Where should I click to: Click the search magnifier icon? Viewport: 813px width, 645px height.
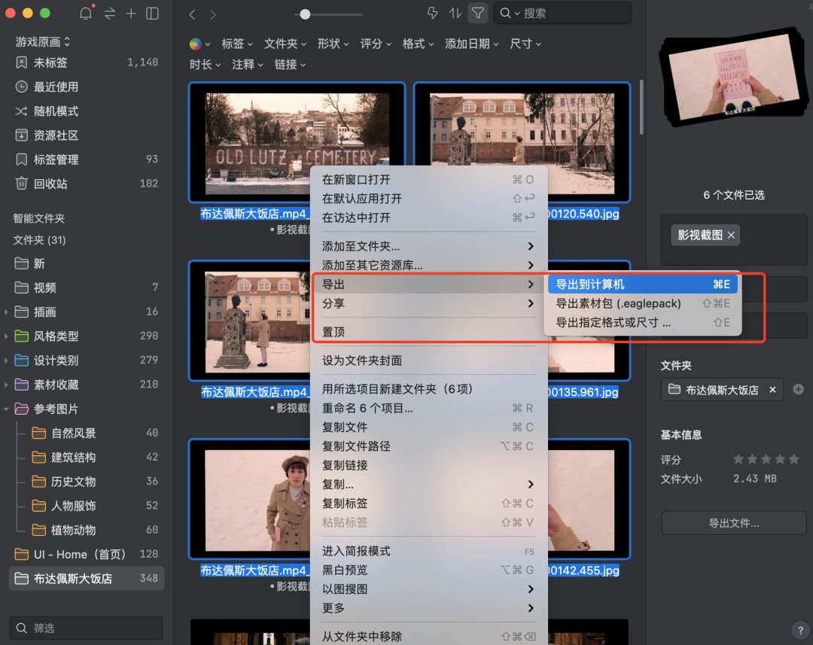pos(505,13)
